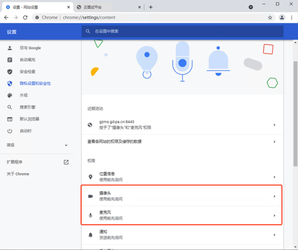Click the external link icon beside 扩展程序

click(x=66, y=162)
